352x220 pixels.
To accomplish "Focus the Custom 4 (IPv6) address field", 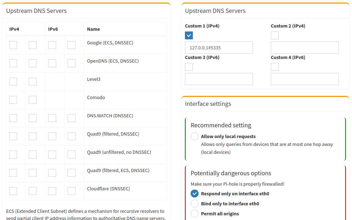I will pyautogui.click(x=305, y=79).
